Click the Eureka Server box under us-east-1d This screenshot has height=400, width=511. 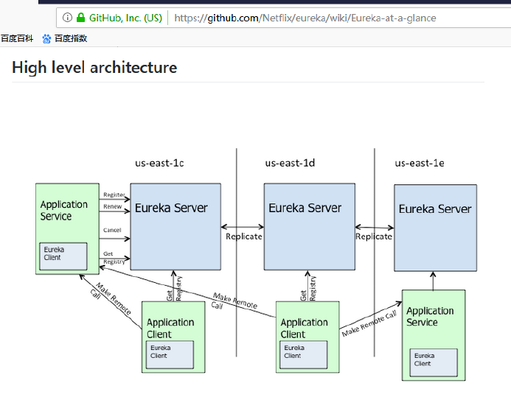305,227
